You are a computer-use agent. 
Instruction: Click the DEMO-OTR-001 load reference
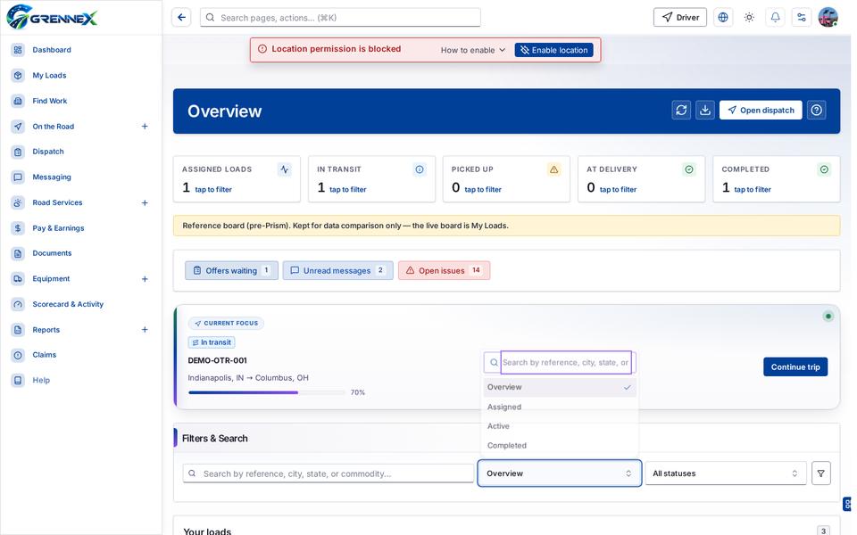(218, 360)
